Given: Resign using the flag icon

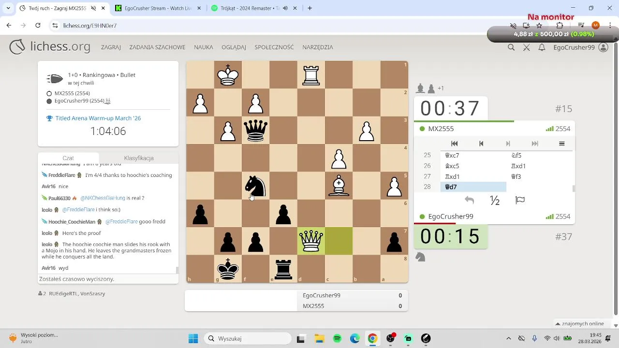Looking at the screenshot, I should click(x=520, y=200).
